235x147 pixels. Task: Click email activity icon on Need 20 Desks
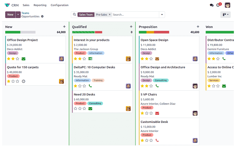pyautogui.click(x=90, y=108)
